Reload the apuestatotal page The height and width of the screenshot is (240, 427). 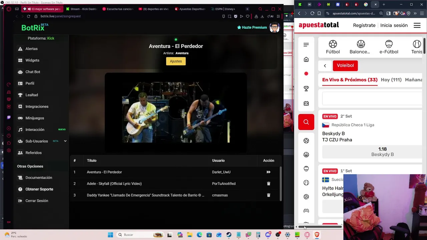coord(312,13)
